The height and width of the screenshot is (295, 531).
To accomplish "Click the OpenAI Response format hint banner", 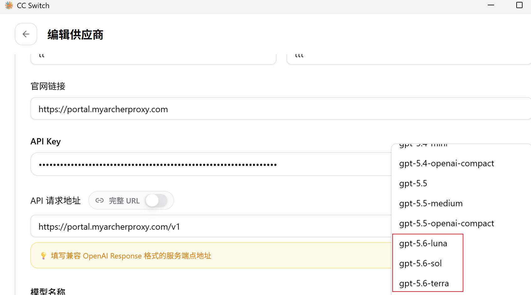I will [x=211, y=255].
